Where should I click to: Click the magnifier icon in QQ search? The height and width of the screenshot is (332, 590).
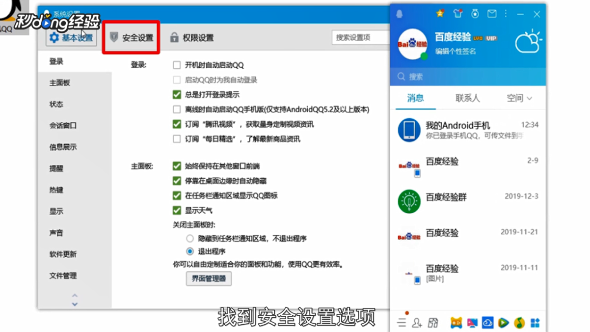tap(402, 77)
